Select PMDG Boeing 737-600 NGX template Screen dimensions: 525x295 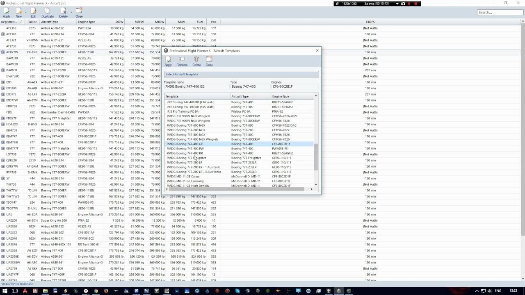239,125
